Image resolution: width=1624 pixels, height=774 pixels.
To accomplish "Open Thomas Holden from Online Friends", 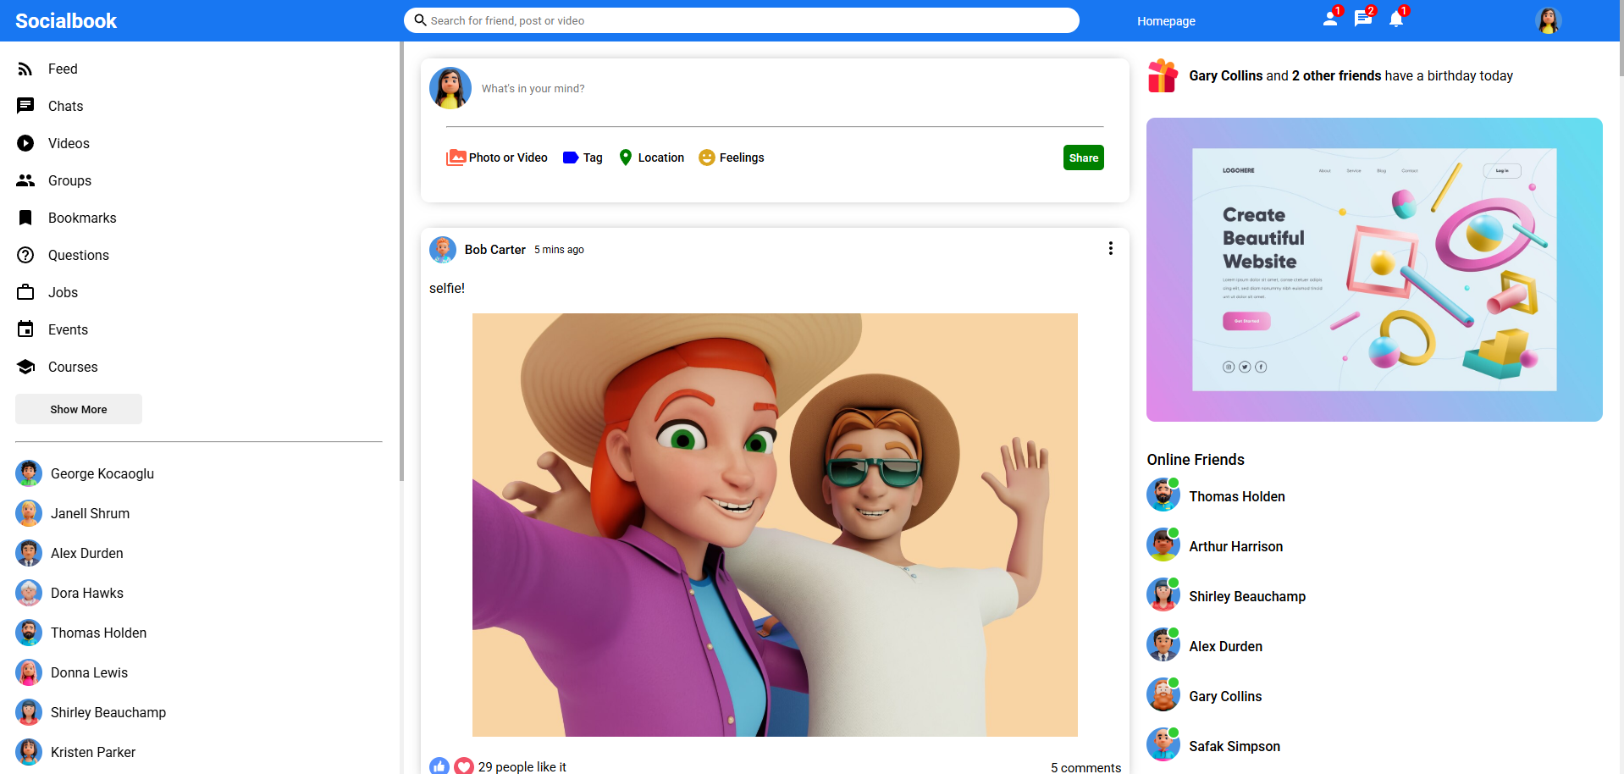I will pyautogui.click(x=1236, y=496).
